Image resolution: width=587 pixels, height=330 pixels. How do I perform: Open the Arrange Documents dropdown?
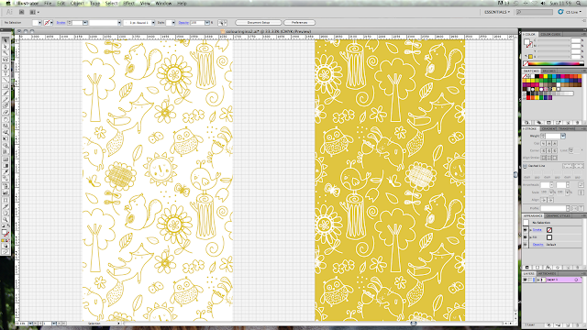[34, 12]
